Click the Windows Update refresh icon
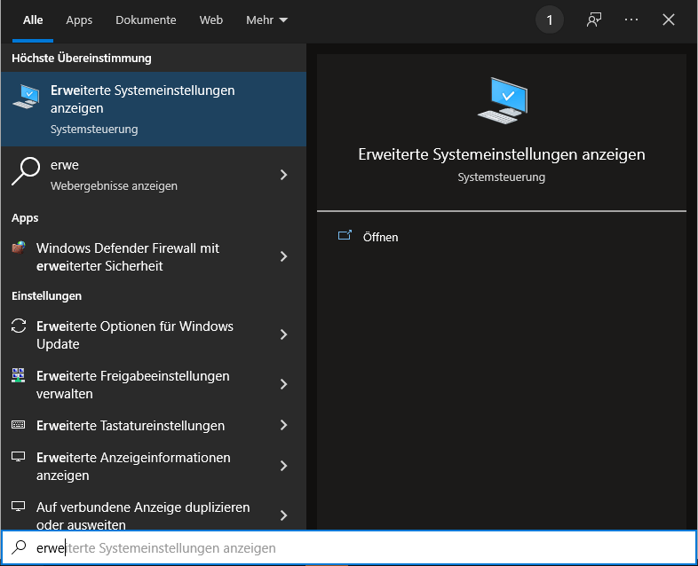 pyautogui.click(x=19, y=326)
